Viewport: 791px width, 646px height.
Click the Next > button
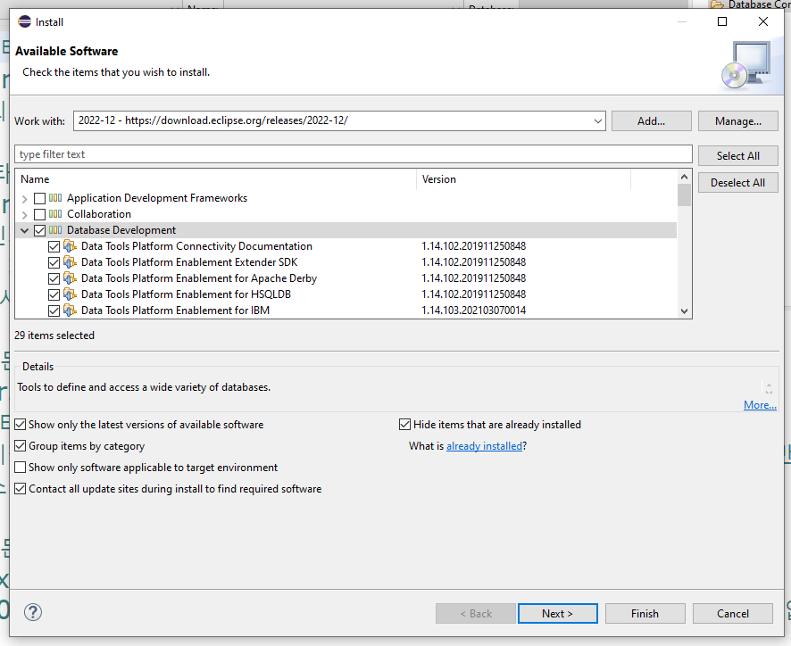(x=557, y=613)
